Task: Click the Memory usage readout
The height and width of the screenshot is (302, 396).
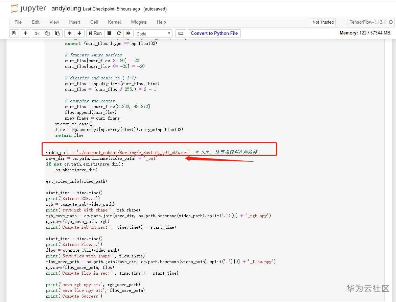Action: (365, 33)
